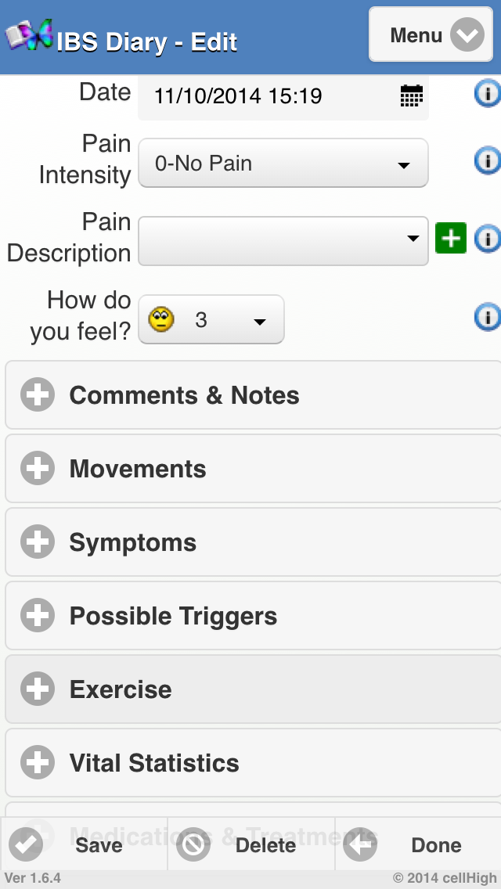Expand the Exercise section
The height and width of the screenshot is (889, 501).
click(253, 689)
